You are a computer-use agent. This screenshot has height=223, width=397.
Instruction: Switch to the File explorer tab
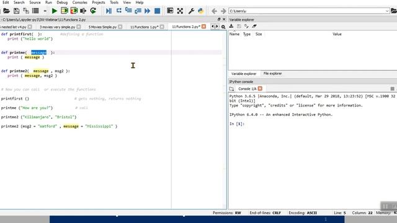click(x=272, y=74)
